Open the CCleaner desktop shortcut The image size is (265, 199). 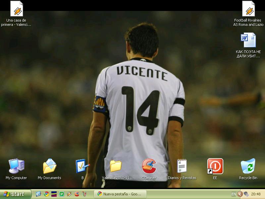click(x=149, y=166)
